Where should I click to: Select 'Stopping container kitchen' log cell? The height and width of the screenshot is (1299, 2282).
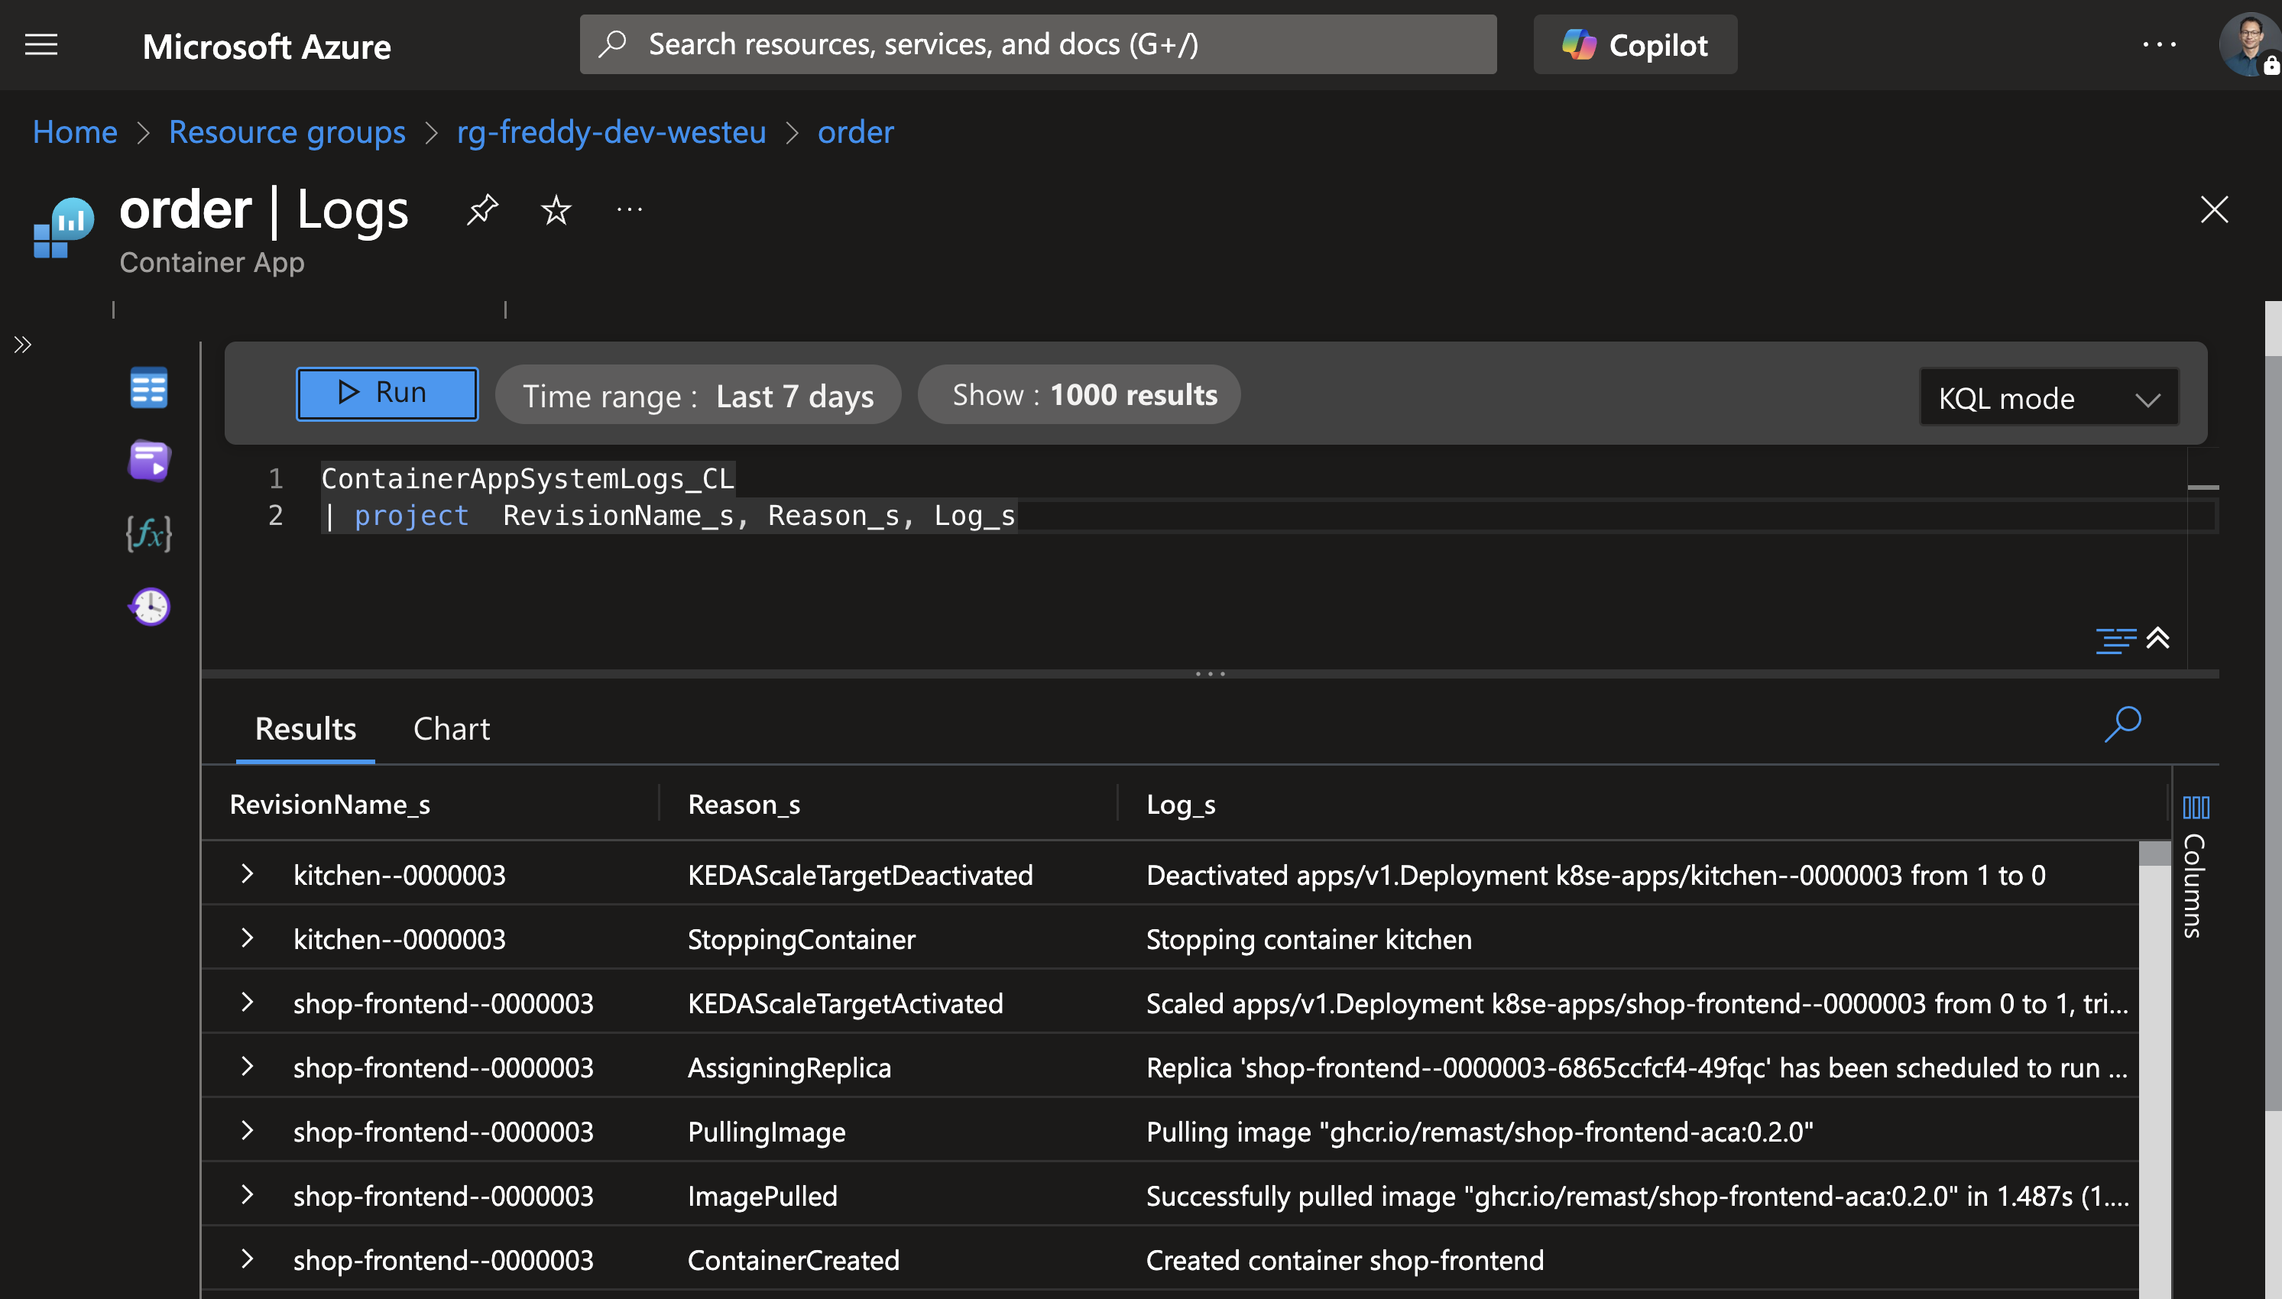[1308, 939]
